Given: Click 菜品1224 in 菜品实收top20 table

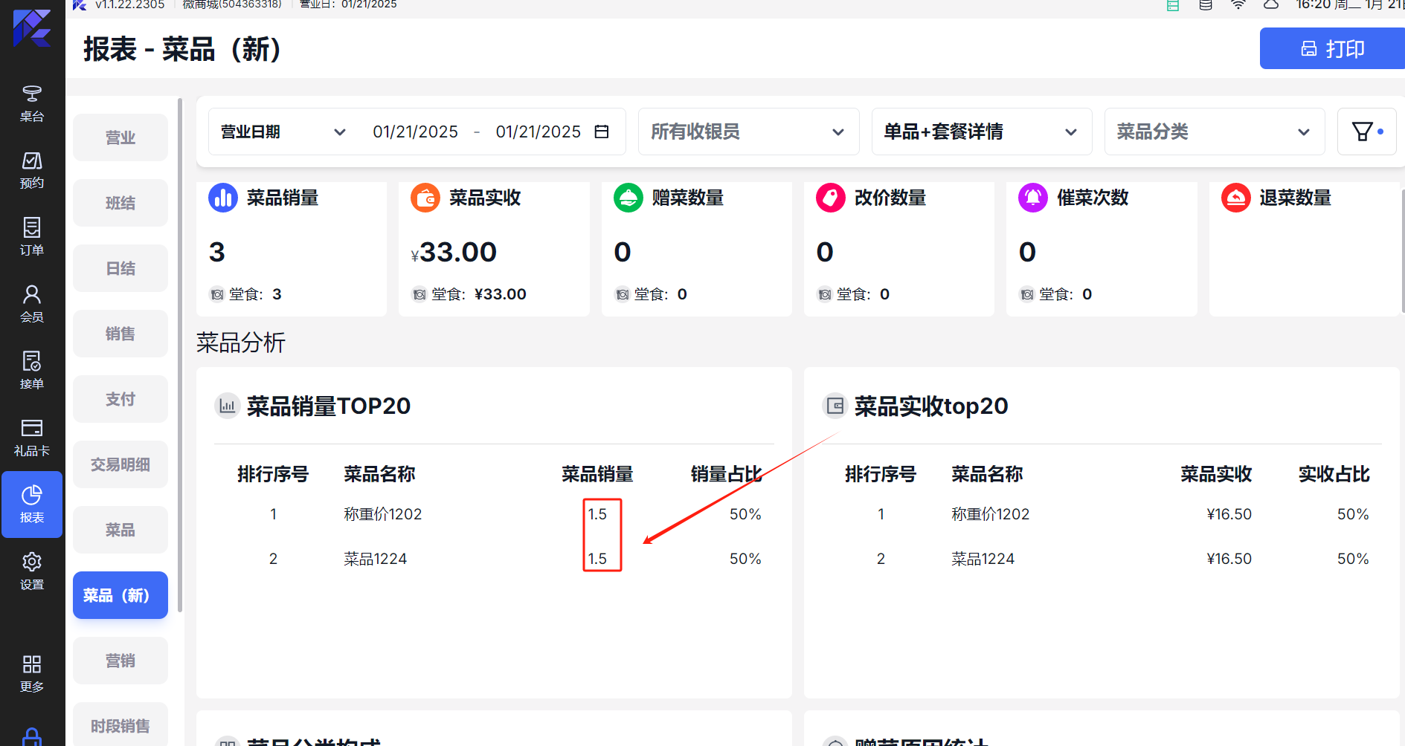Looking at the screenshot, I should [x=983, y=559].
